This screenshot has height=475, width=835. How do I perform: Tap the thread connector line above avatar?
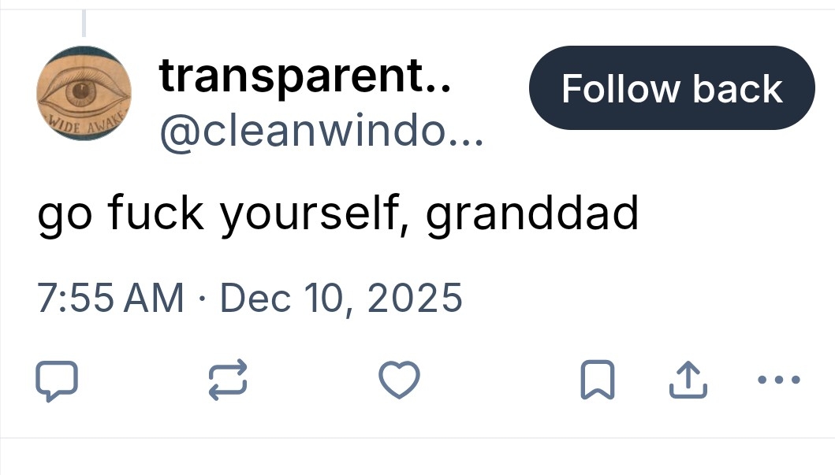(84, 22)
